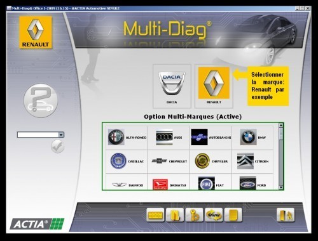
Task: Select the Citroen brand logo
Action: click(x=252, y=162)
